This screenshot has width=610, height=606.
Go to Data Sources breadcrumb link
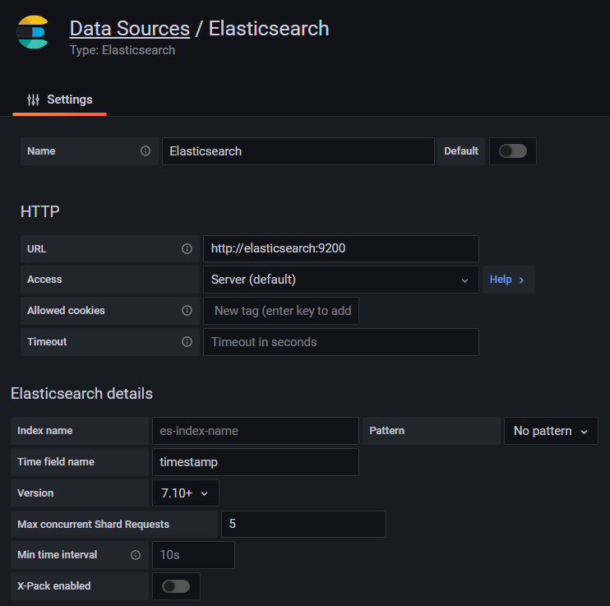coord(130,29)
